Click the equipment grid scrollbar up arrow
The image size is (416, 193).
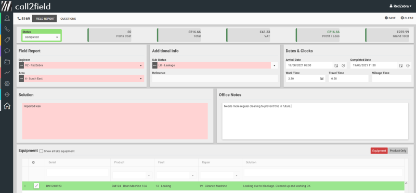click(x=406, y=183)
